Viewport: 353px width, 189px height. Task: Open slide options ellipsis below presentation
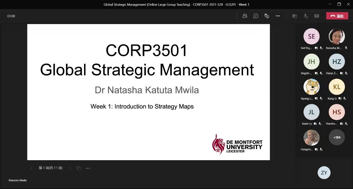[88, 168]
